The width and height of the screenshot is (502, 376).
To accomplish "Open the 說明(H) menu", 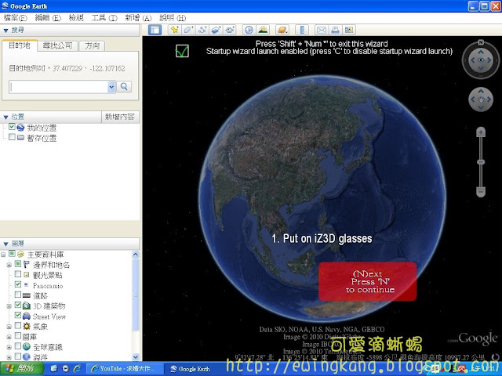I will (x=173, y=18).
